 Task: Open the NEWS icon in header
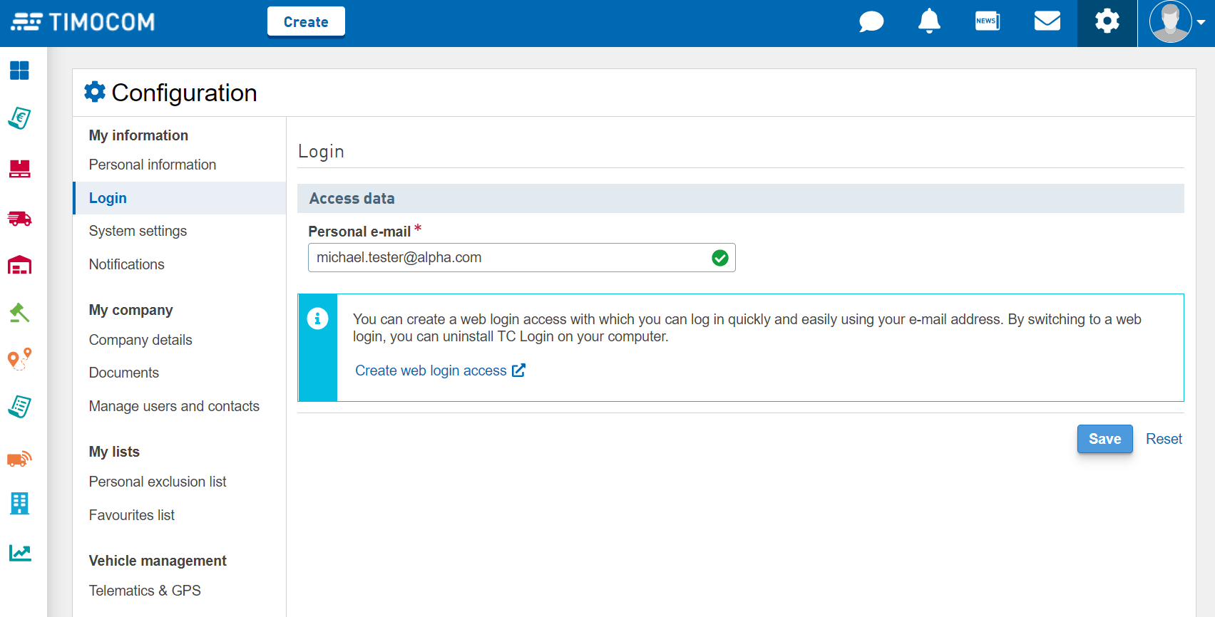coord(988,21)
